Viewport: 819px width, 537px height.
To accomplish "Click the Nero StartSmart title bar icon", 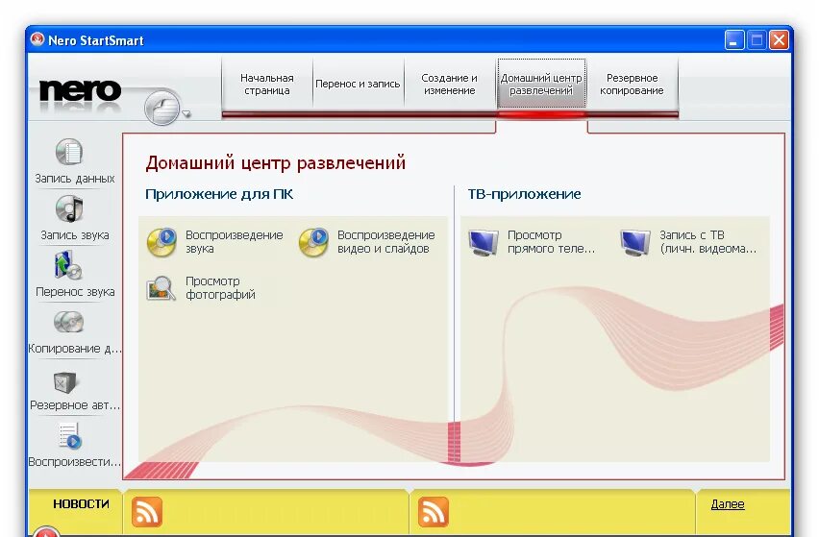I will [x=37, y=39].
